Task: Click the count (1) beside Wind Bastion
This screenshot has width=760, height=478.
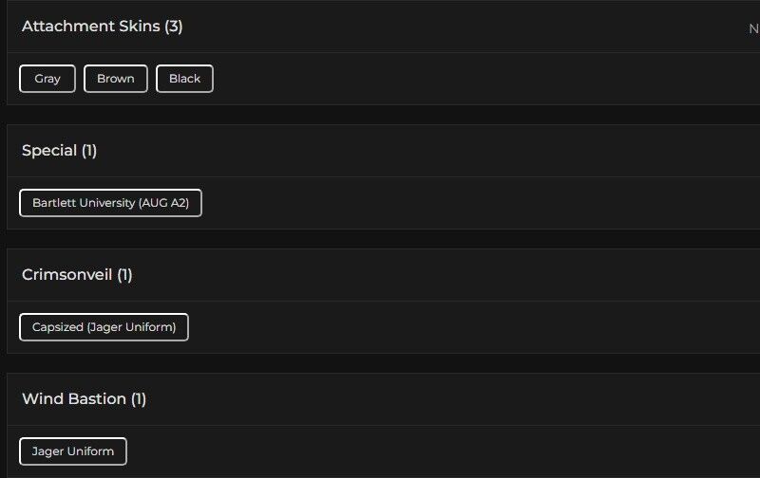Action: (139, 399)
